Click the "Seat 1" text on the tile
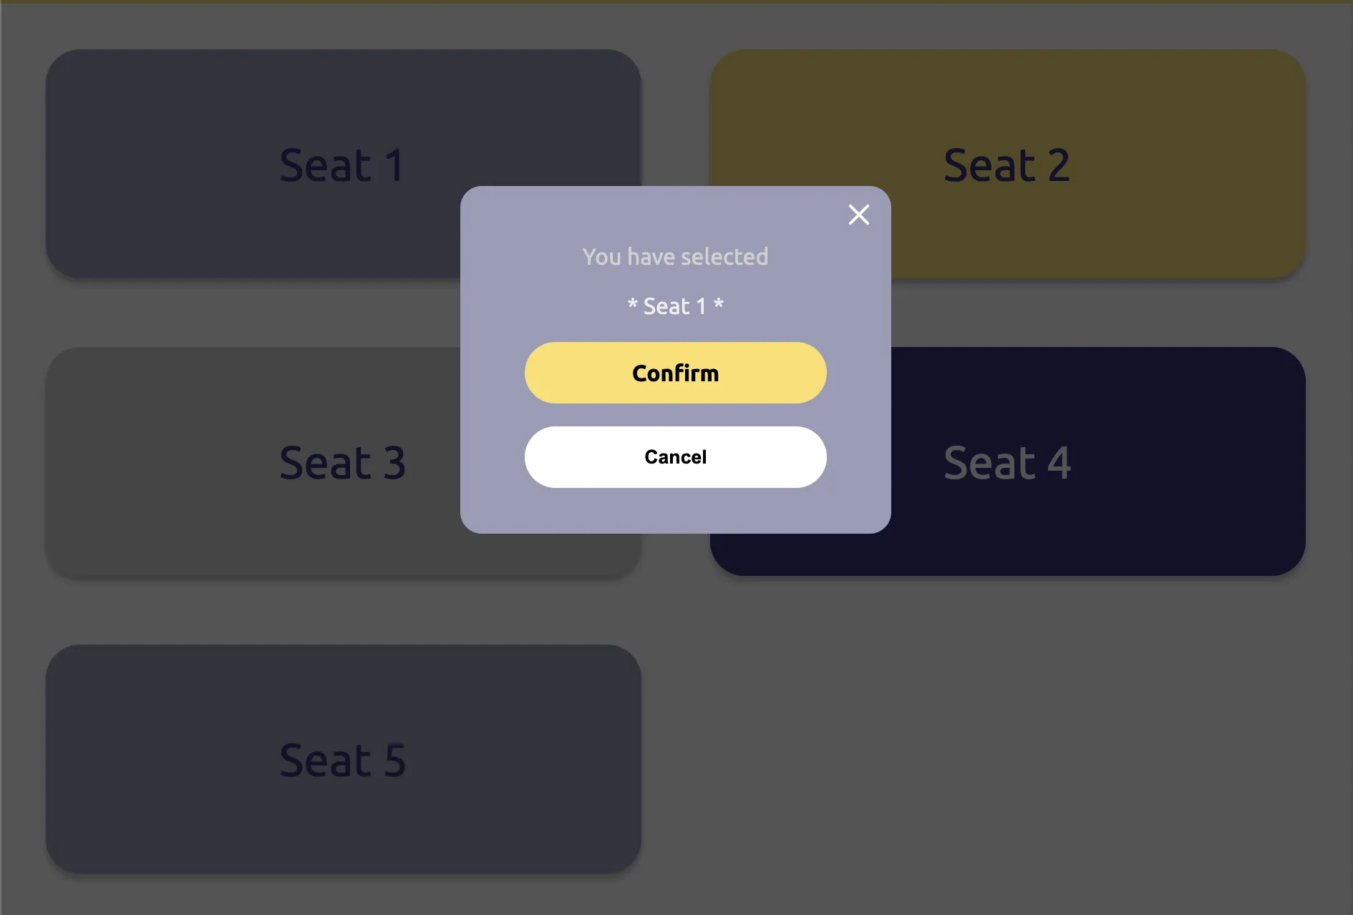 tap(341, 165)
